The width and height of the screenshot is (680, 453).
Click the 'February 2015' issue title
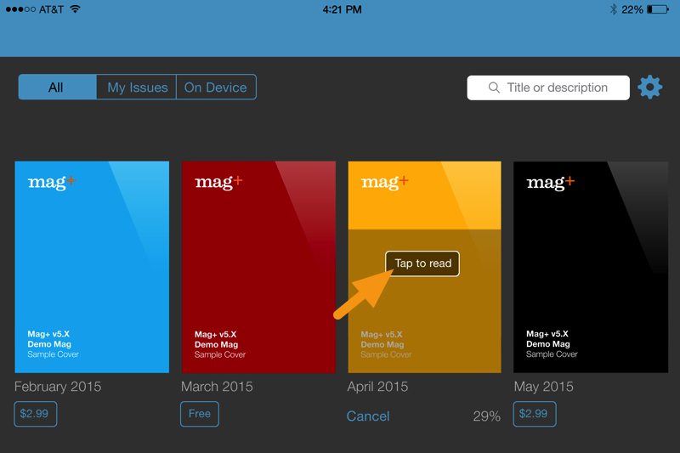[58, 387]
